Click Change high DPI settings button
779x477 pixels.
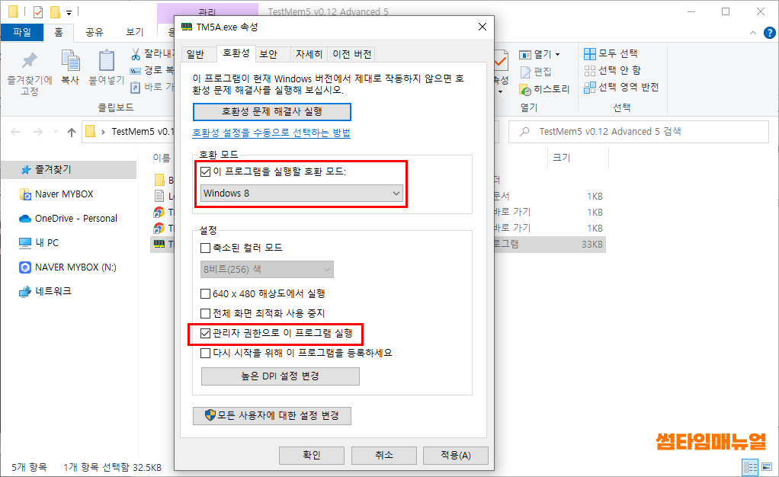click(x=281, y=376)
